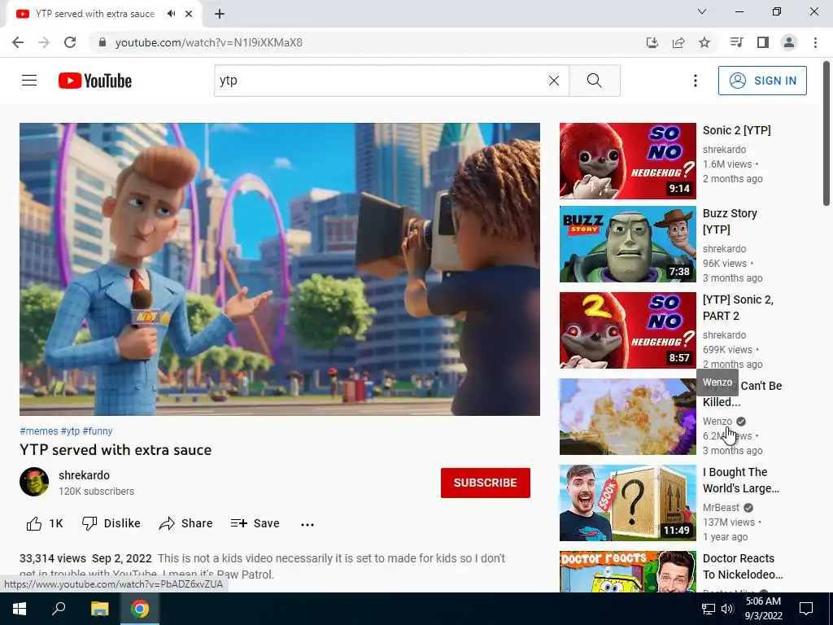The height and width of the screenshot is (625, 833).
Task: Click the address bar URL
Action: [209, 42]
